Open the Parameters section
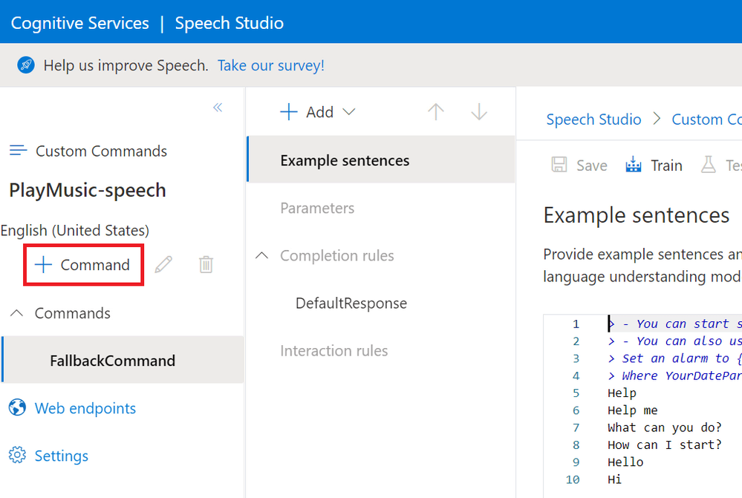Screen dimensions: 742x498 tap(317, 208)
